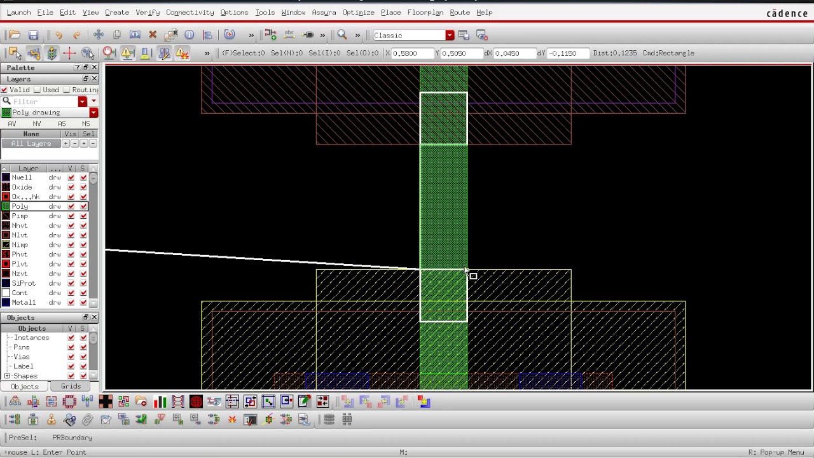Redo the last action

[x=77, y=35]
